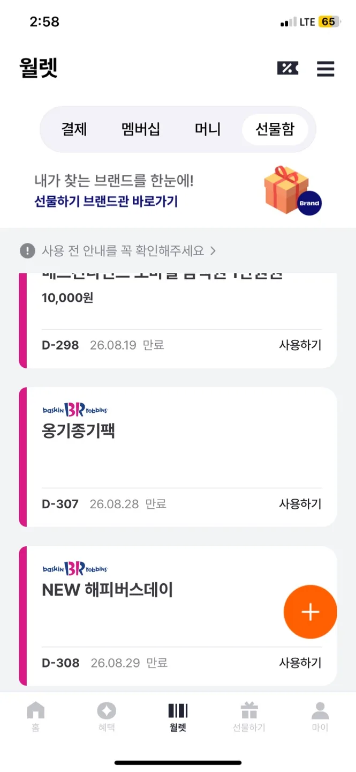Select the 월렛 barcode tab icon

[178, 711]
